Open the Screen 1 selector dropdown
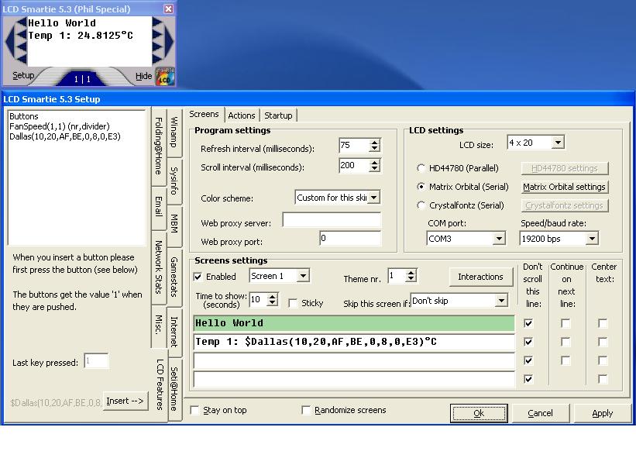 click(x=303, y=276)
